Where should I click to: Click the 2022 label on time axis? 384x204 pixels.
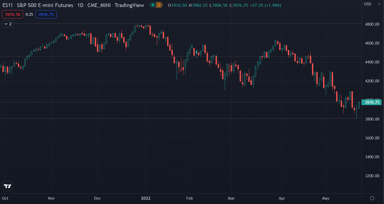tap(145, 198)
